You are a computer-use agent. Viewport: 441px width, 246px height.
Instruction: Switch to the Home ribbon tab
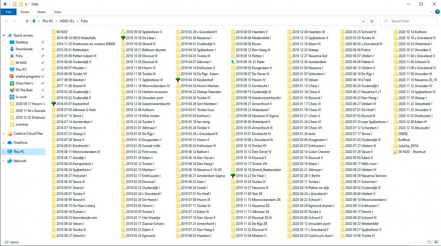point(25,12)
